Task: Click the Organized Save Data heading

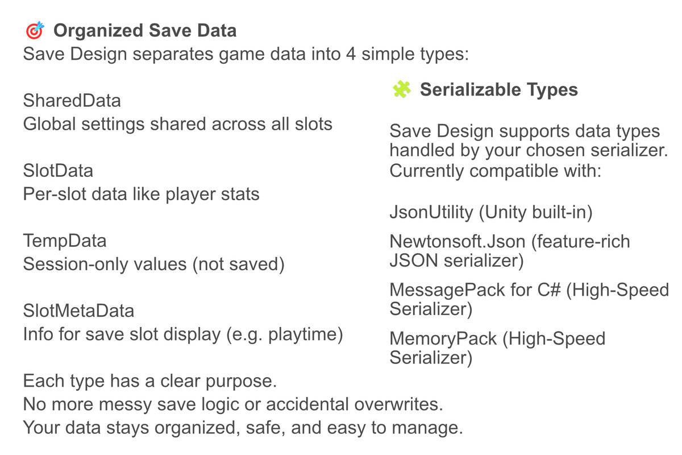Action: point(145,31)
